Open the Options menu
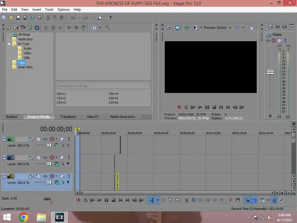The height and width of the screenshot is (223, 297). (x=64, y=10)
